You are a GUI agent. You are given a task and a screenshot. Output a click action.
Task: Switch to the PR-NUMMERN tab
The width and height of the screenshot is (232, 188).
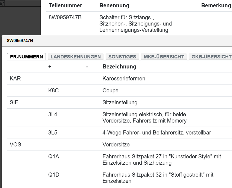tap(26, 57)
